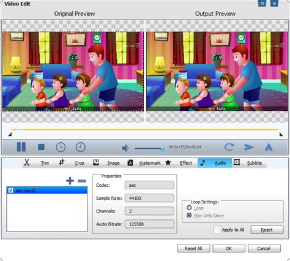The image size is (290, 261).
Task: Click the Reset button
Action: point(267,230)
